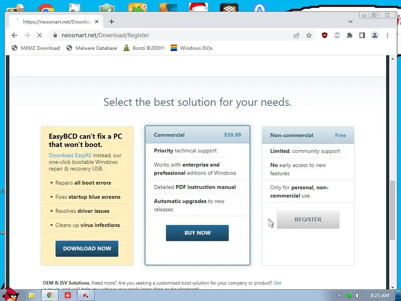Open the fourth taskbar app with red icon
The height and width of the screenshot is (301, 401).
[86, 296]
